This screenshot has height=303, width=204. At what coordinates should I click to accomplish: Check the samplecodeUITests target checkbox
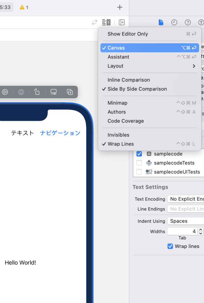click(139, 172)
